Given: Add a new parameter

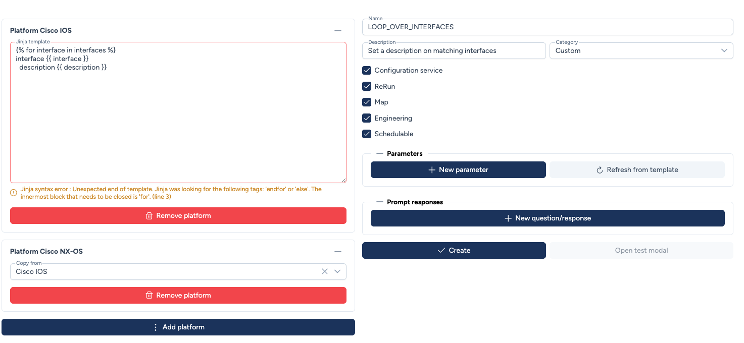Looking at the screenshot, I should tap(458, 170).
